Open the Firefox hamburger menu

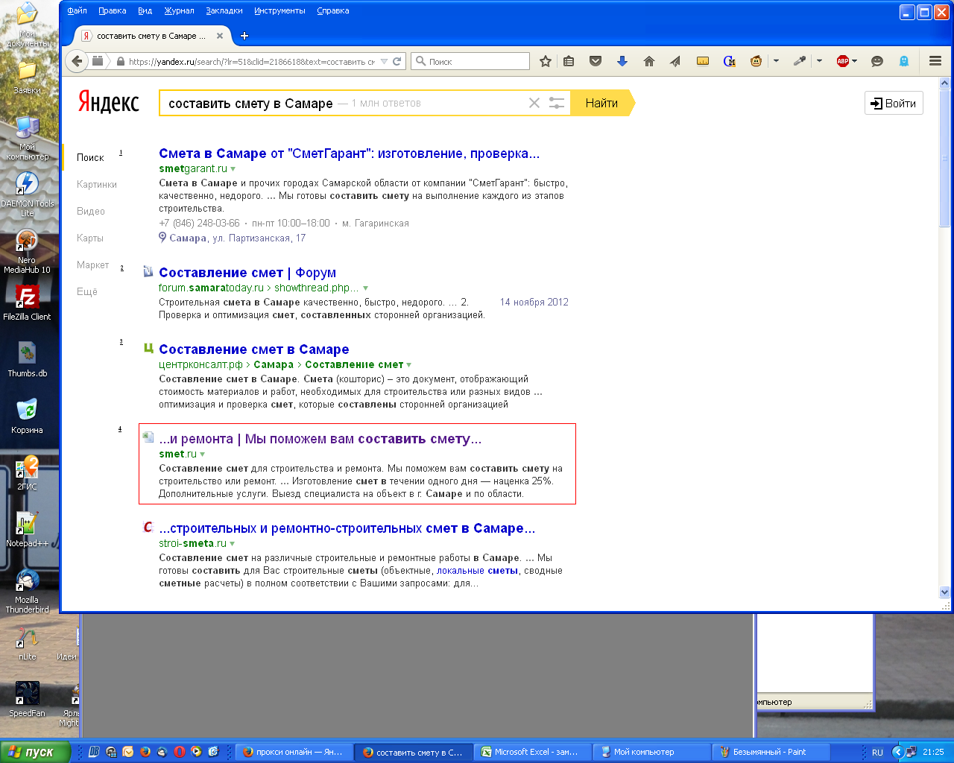tap(935, 61)
